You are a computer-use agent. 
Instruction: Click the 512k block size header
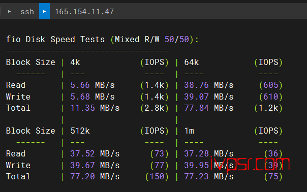click(80, 131)
